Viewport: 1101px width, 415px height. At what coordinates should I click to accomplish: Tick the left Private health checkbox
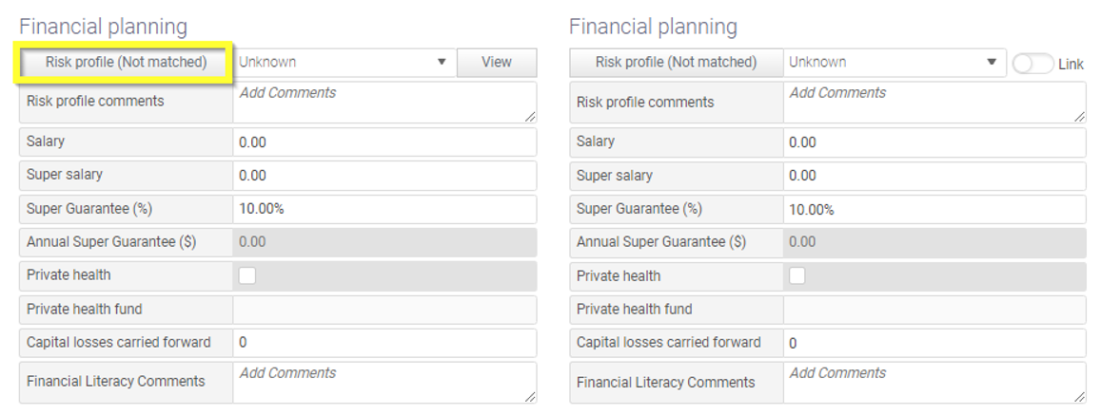247,275
